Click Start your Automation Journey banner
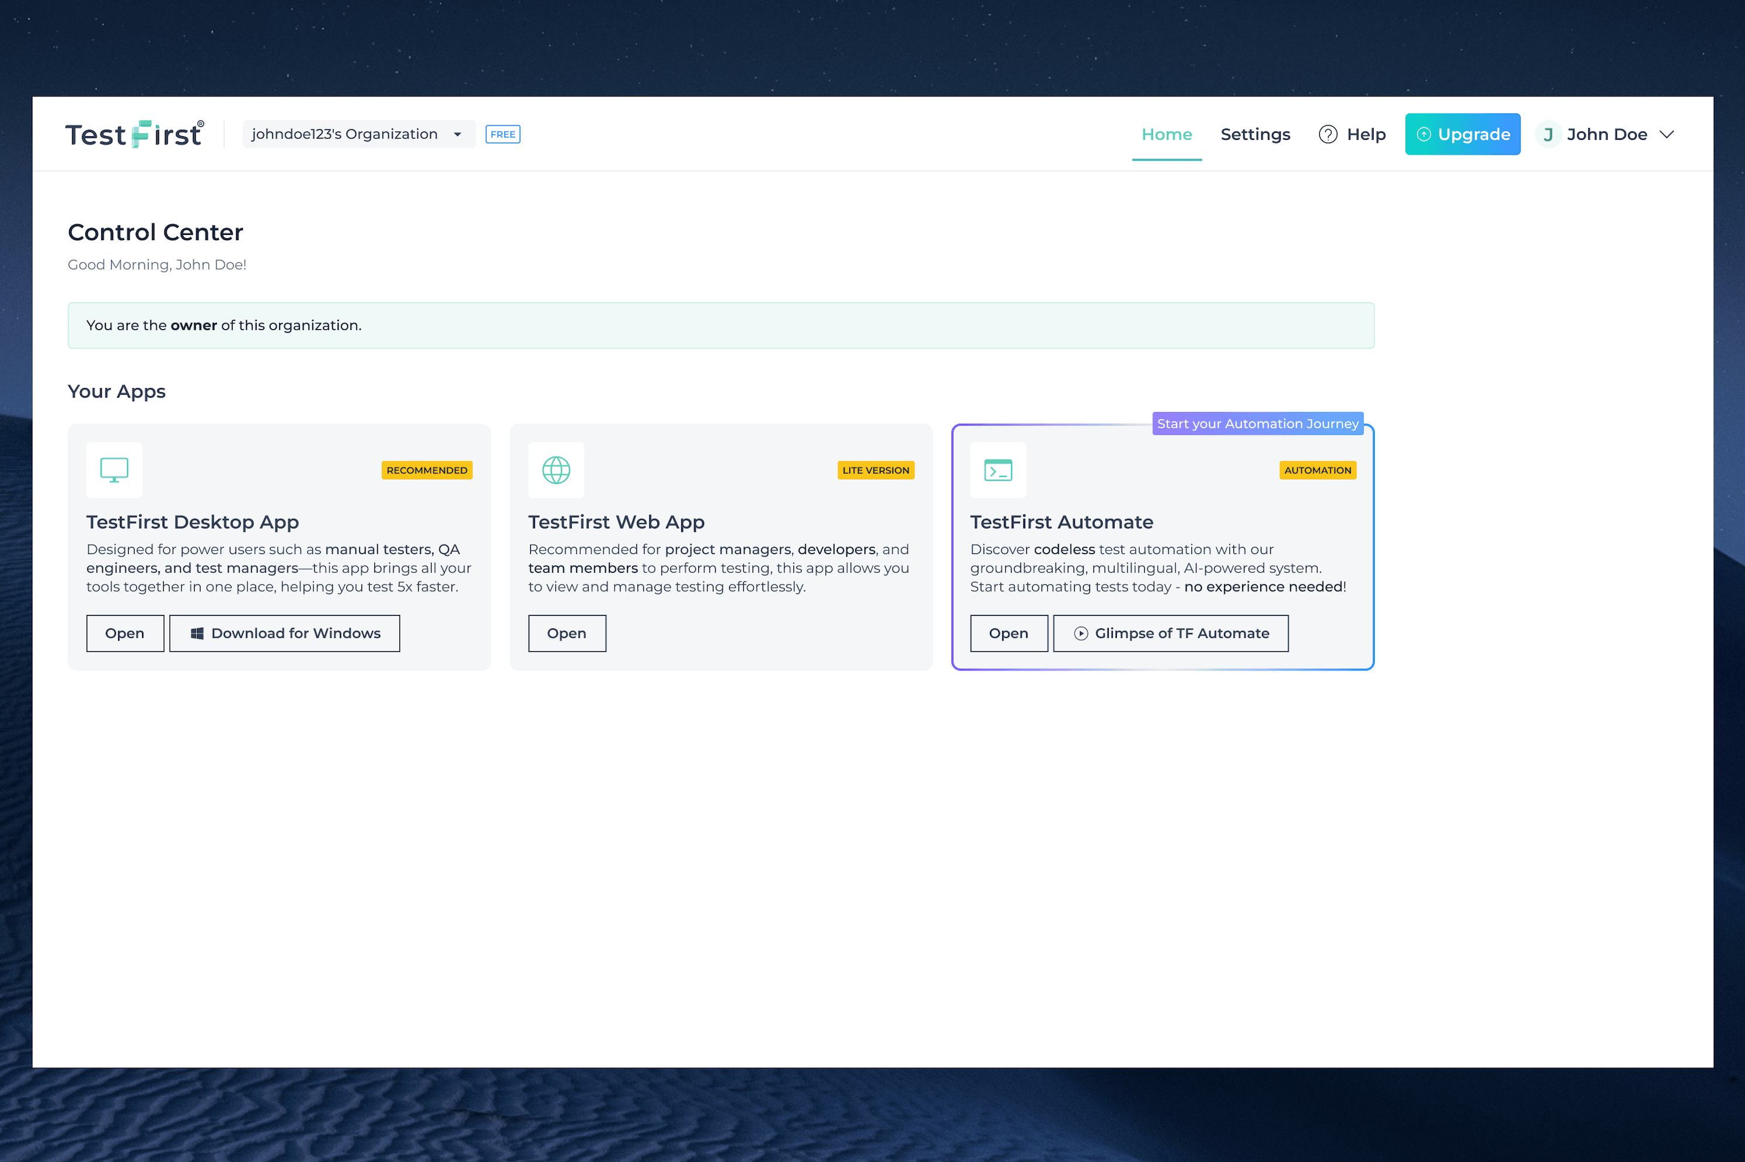This screenshot has width=1745, height=1162. 1257,423
